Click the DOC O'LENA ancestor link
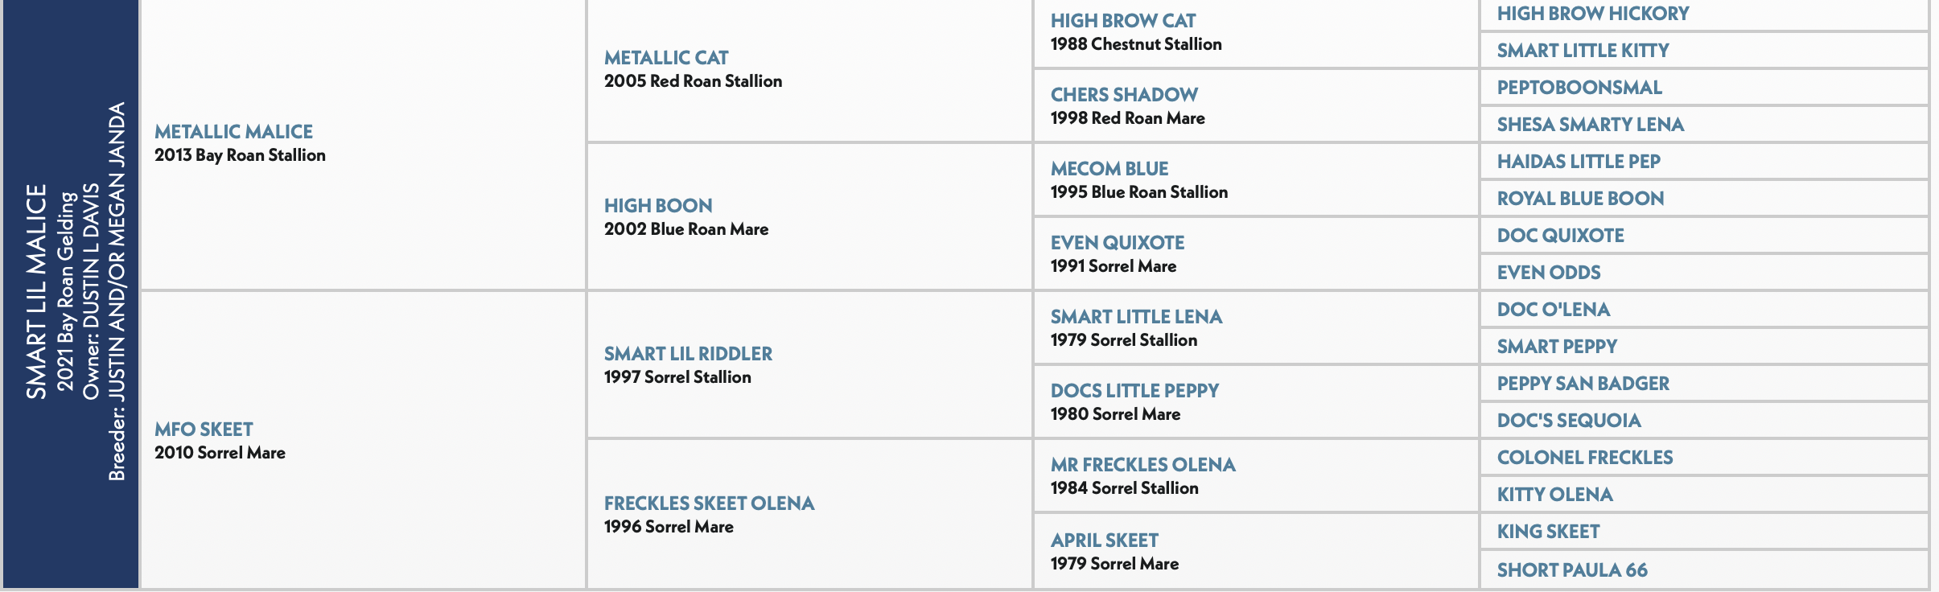This screenshot has height=592, width=1939. pyautogui.click(x=1554, y=309)
